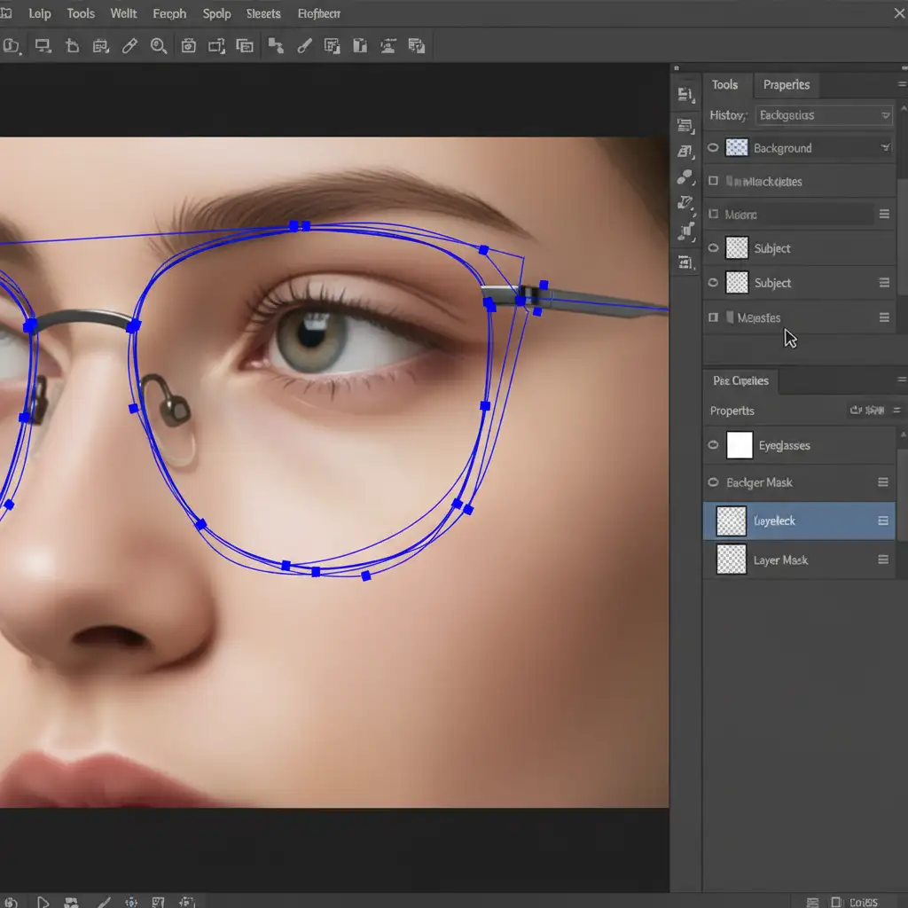Hide the Background layer via eye icon
This screenshot has width=908, height=908.
click(x=713, y=148)
